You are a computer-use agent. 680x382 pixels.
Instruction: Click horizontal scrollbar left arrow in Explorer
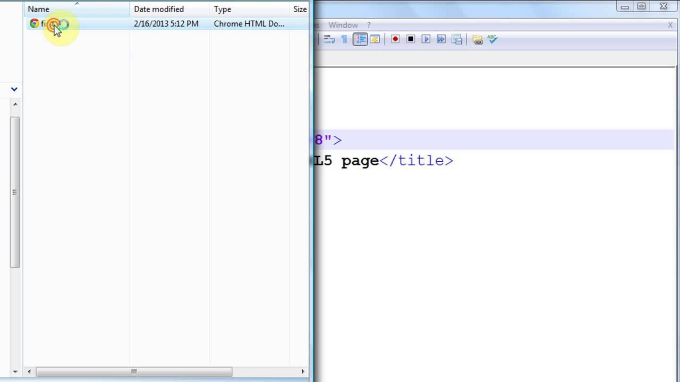(29, 371)
